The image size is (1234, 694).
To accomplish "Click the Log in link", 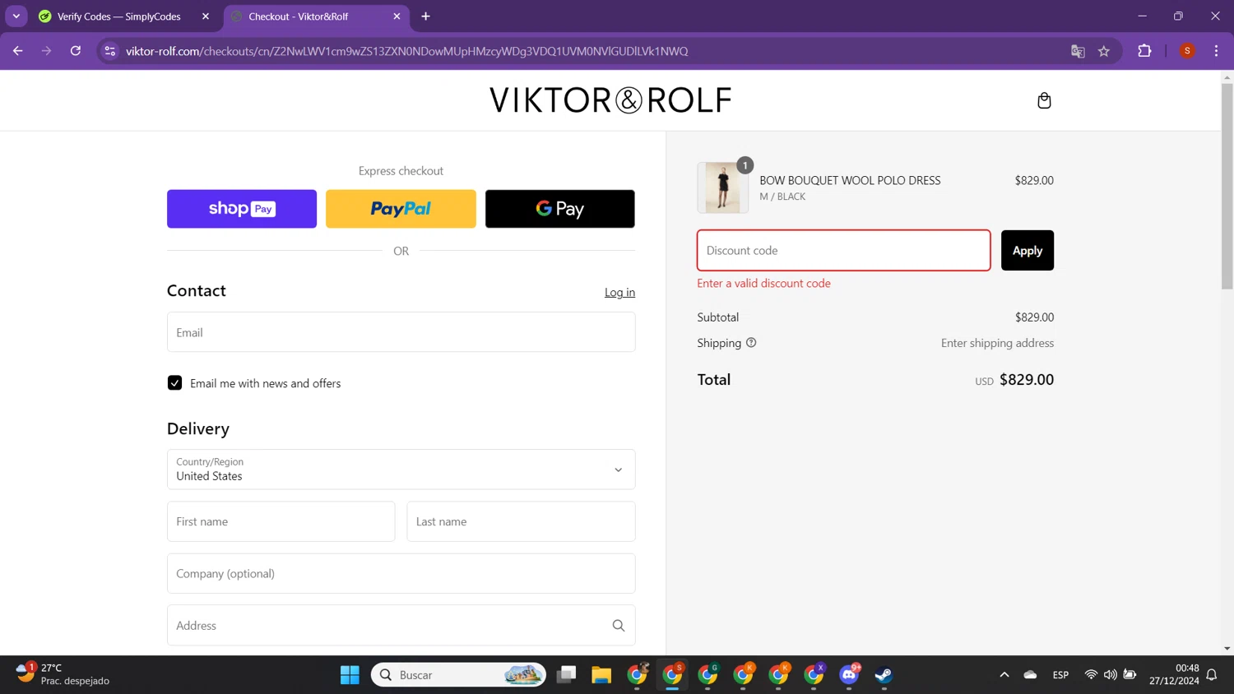I will tap(619, 292).
